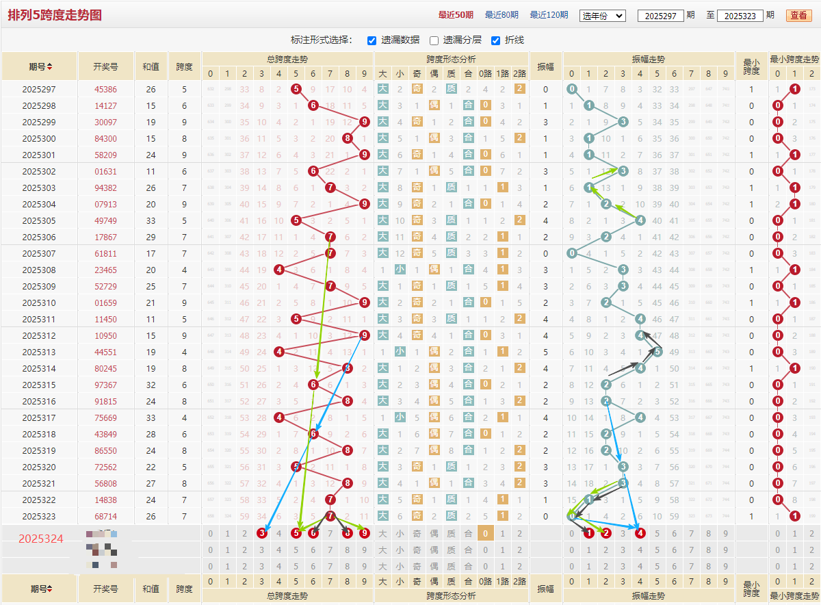Click the bottom 振幅 column header
This screenshot has width=821, height=605.
point(545,589)
